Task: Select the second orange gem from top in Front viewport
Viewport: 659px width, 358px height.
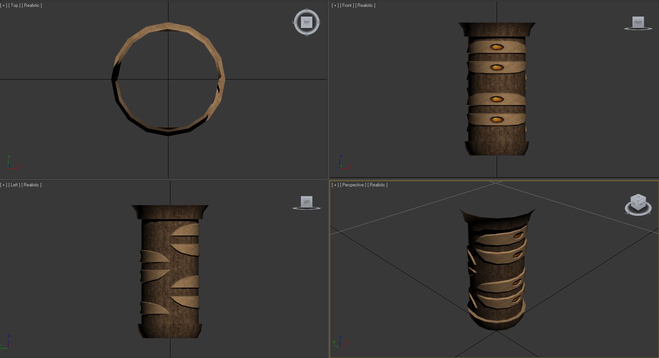Action: click(496, 67)
